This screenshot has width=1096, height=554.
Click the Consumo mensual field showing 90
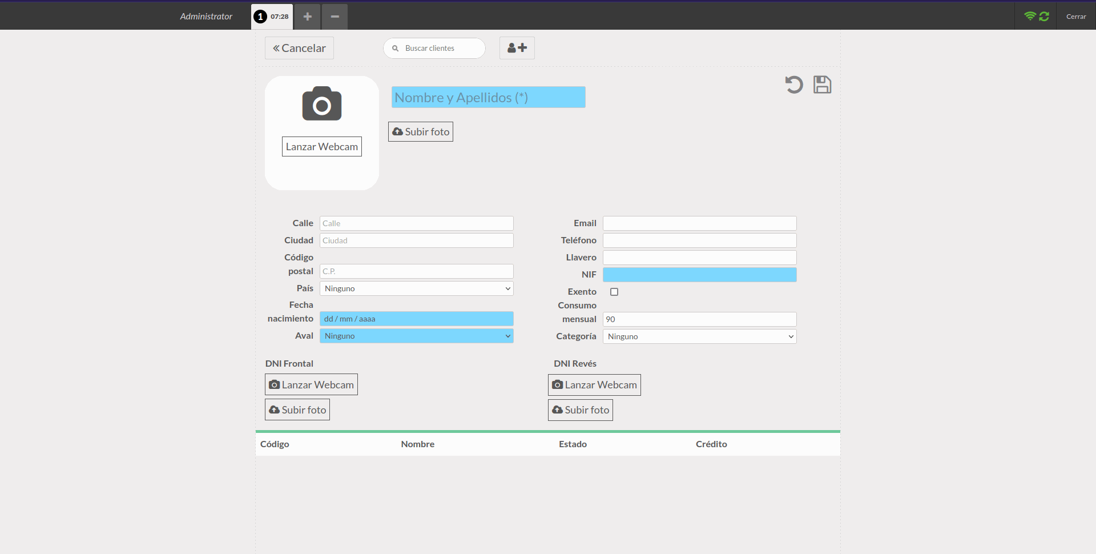coord(700,319)
